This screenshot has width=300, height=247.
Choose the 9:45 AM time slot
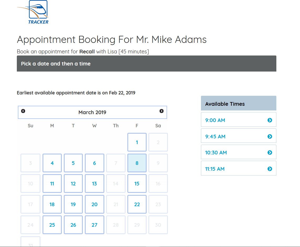239,136
